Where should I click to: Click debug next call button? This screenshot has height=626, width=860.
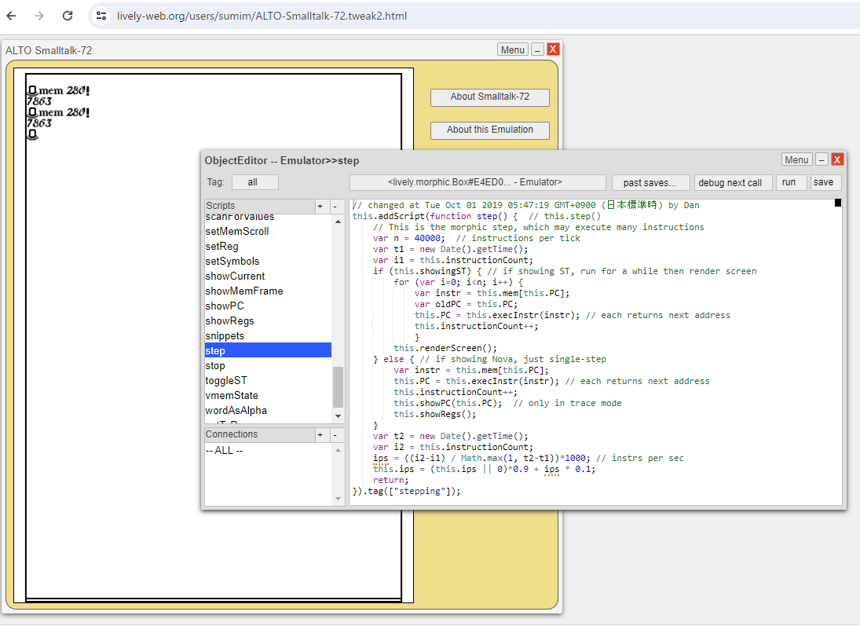pyautogui.click(x=734, y=183)
